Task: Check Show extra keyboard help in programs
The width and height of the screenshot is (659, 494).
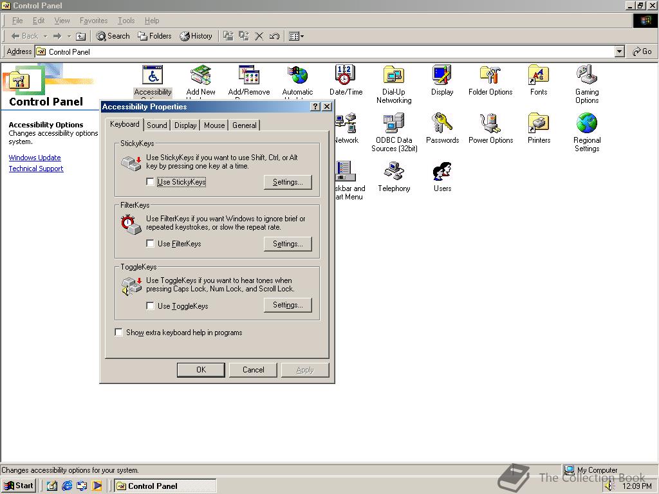Action: (x=119, y=333)
